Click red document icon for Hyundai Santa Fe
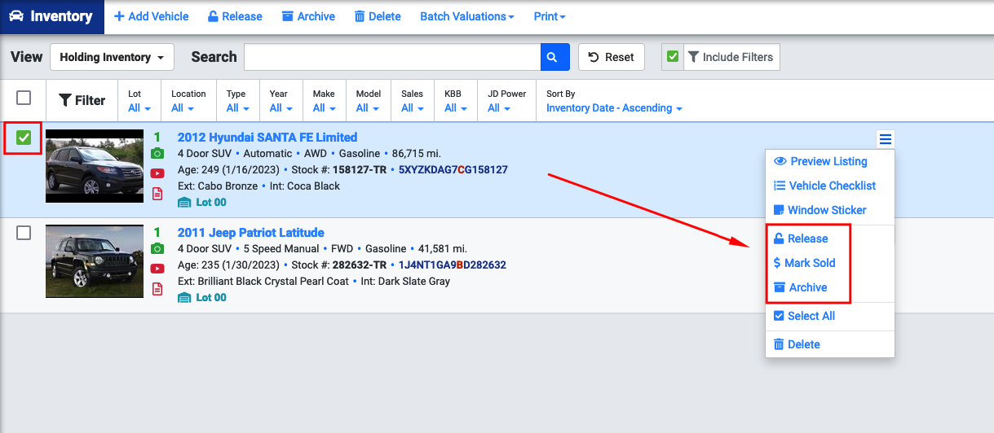This screenshot has height=433, width=994. pos(157,193)
